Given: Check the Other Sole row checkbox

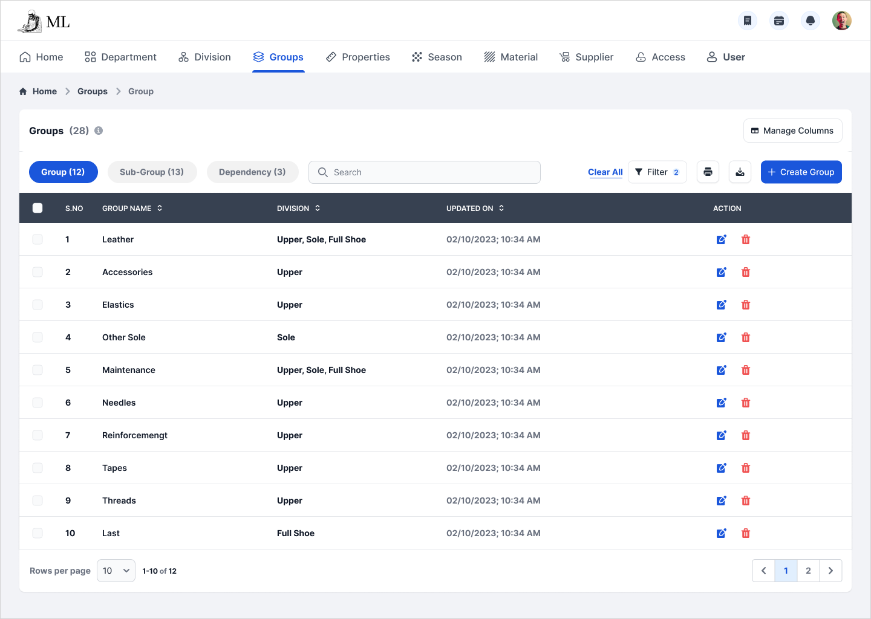Looking at the screenshot, I should [x=38, y=337].
